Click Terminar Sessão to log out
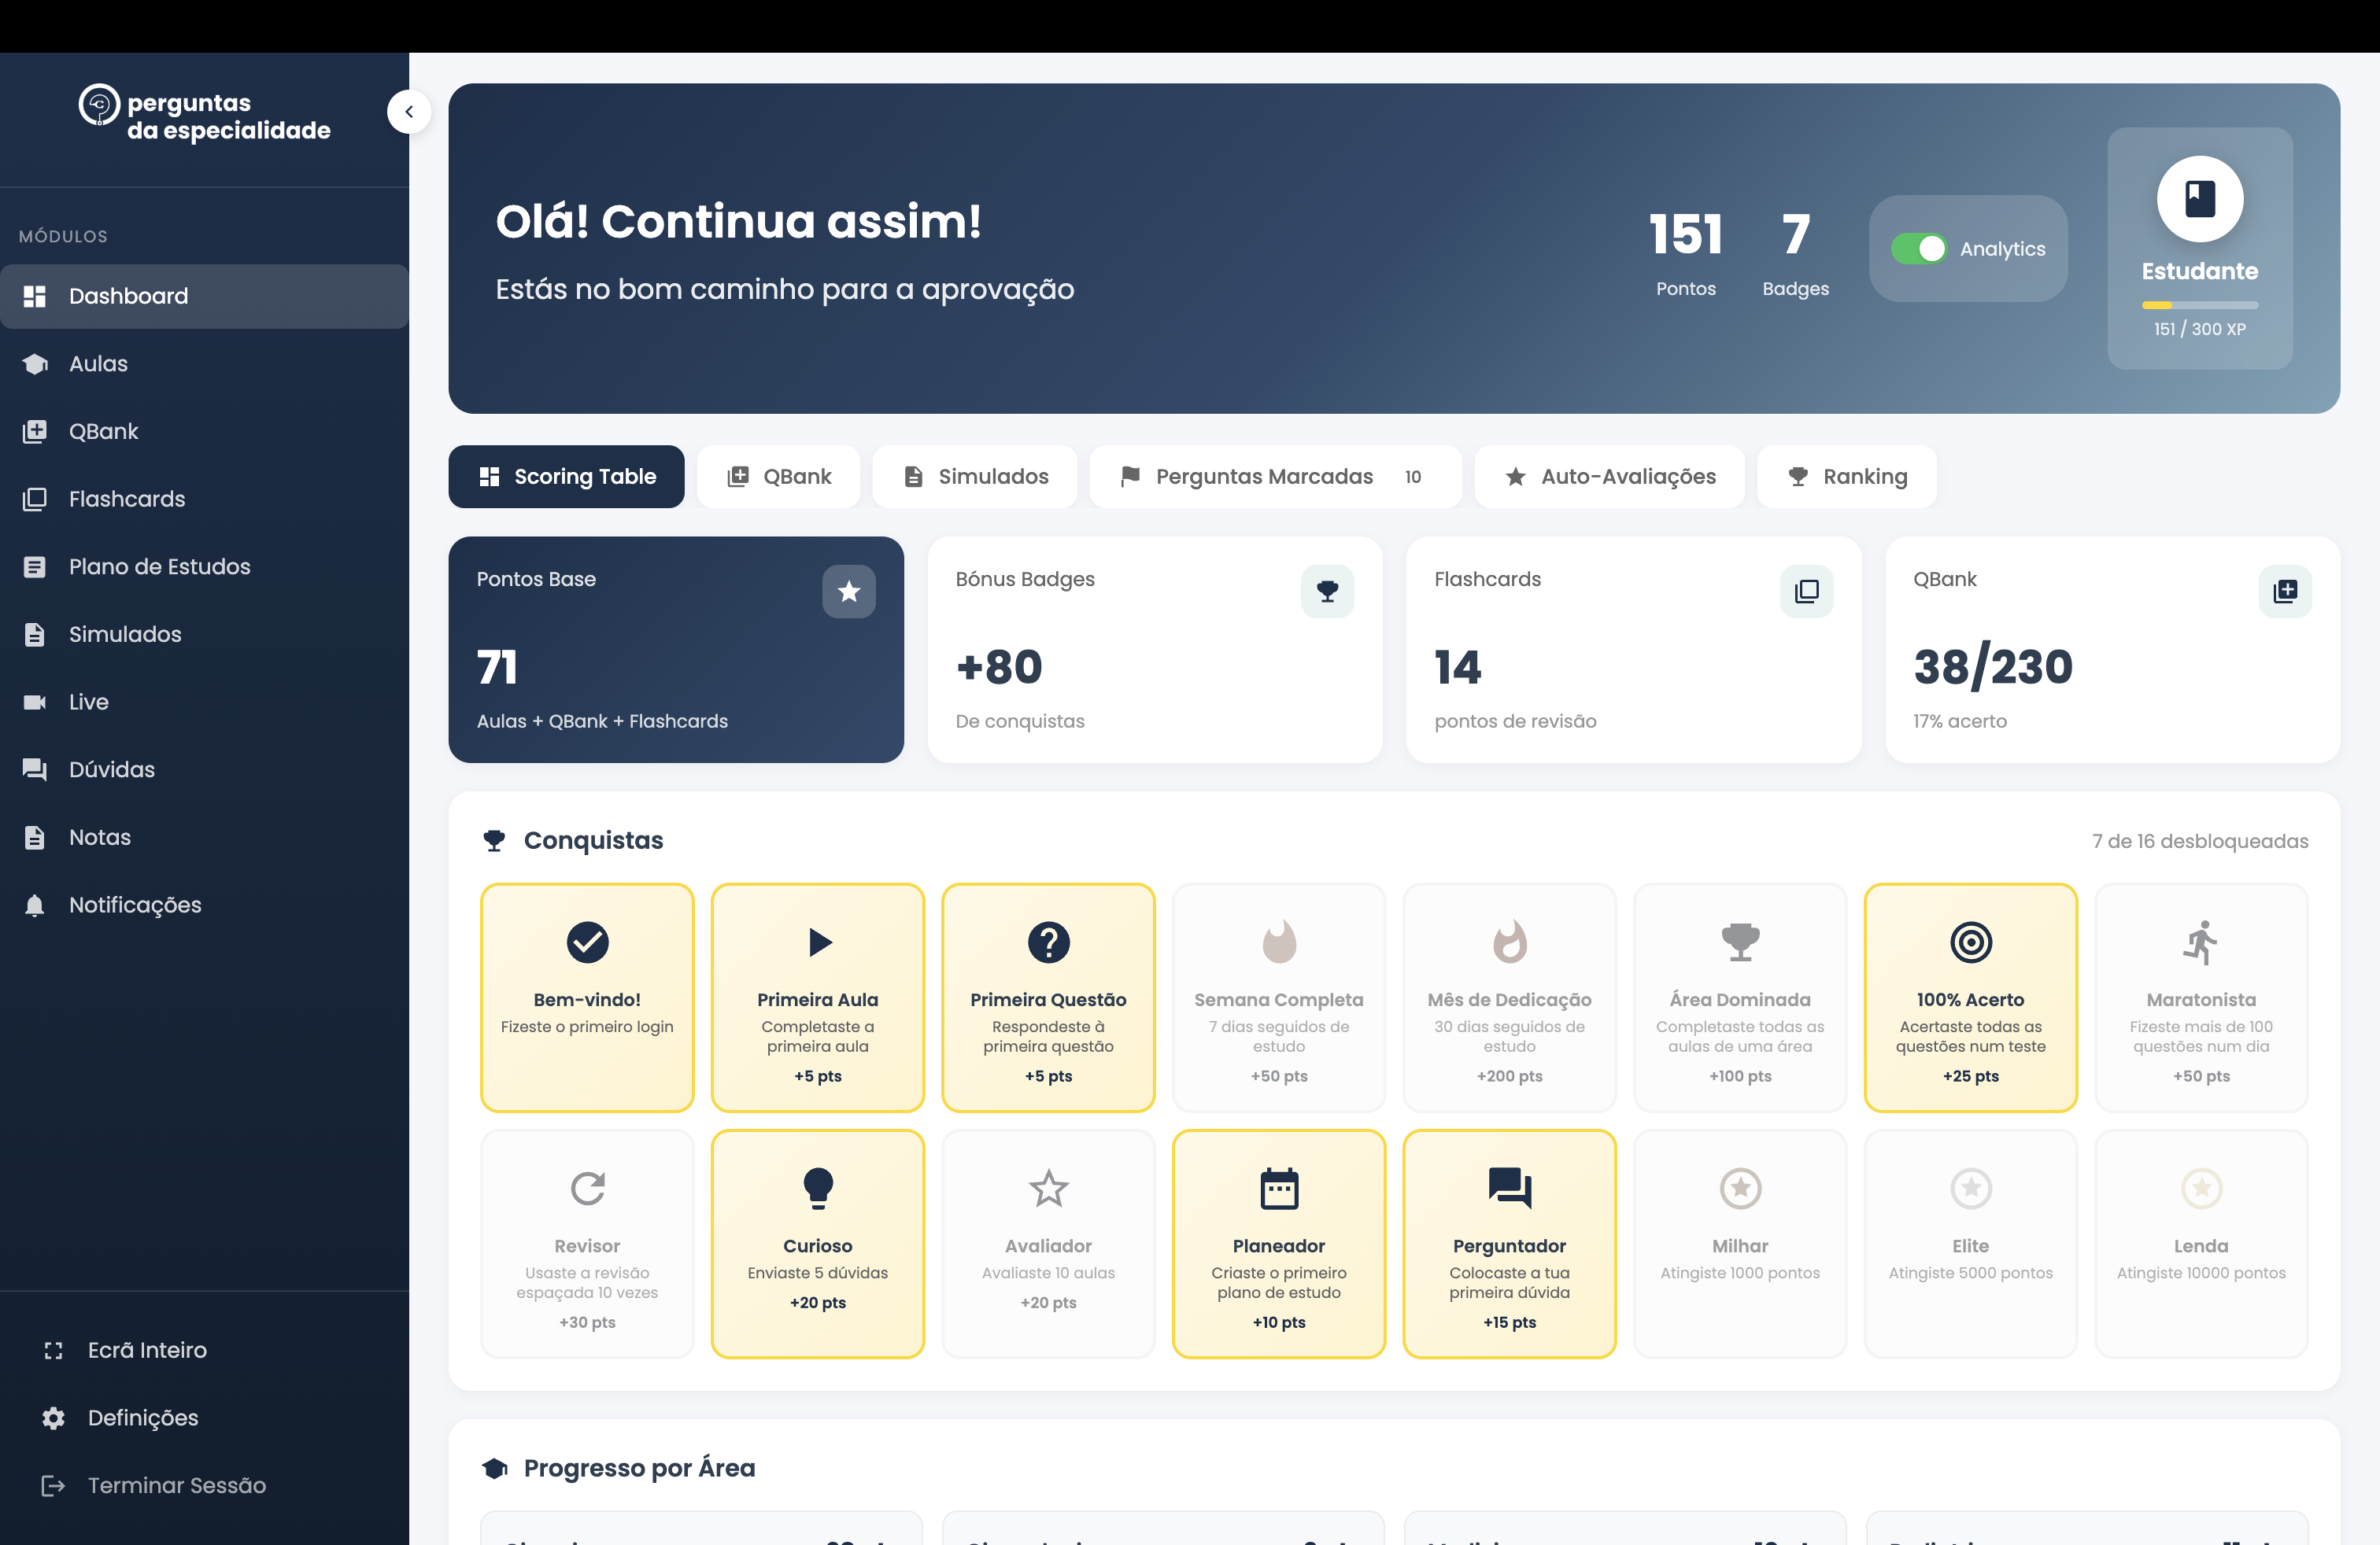 (x=175, y=1485)
